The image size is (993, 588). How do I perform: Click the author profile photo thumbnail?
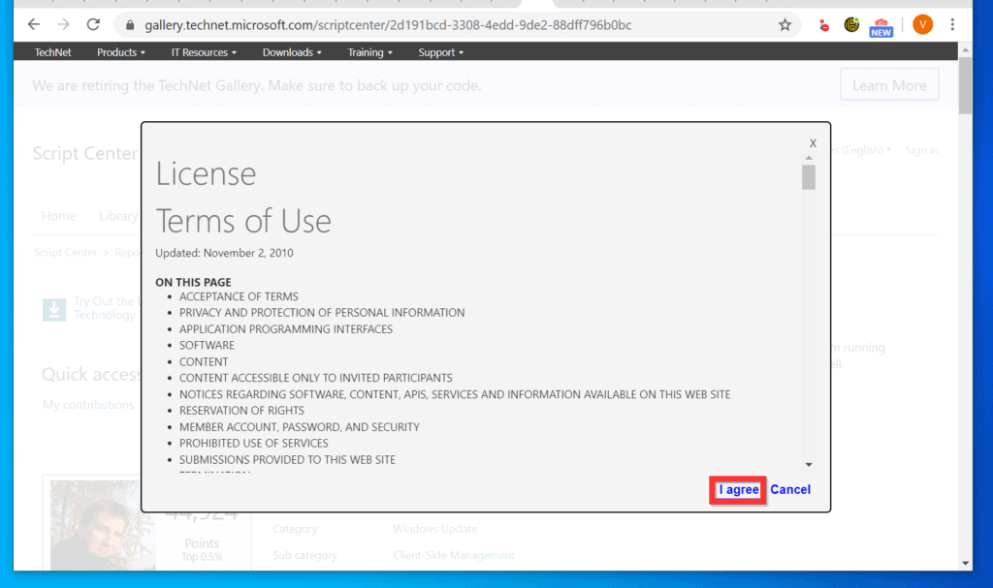click(x=103, y=525)
